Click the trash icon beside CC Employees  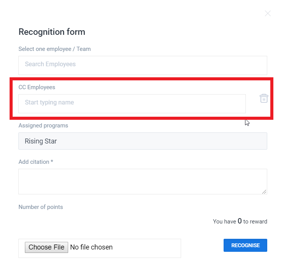pos(264,98)
